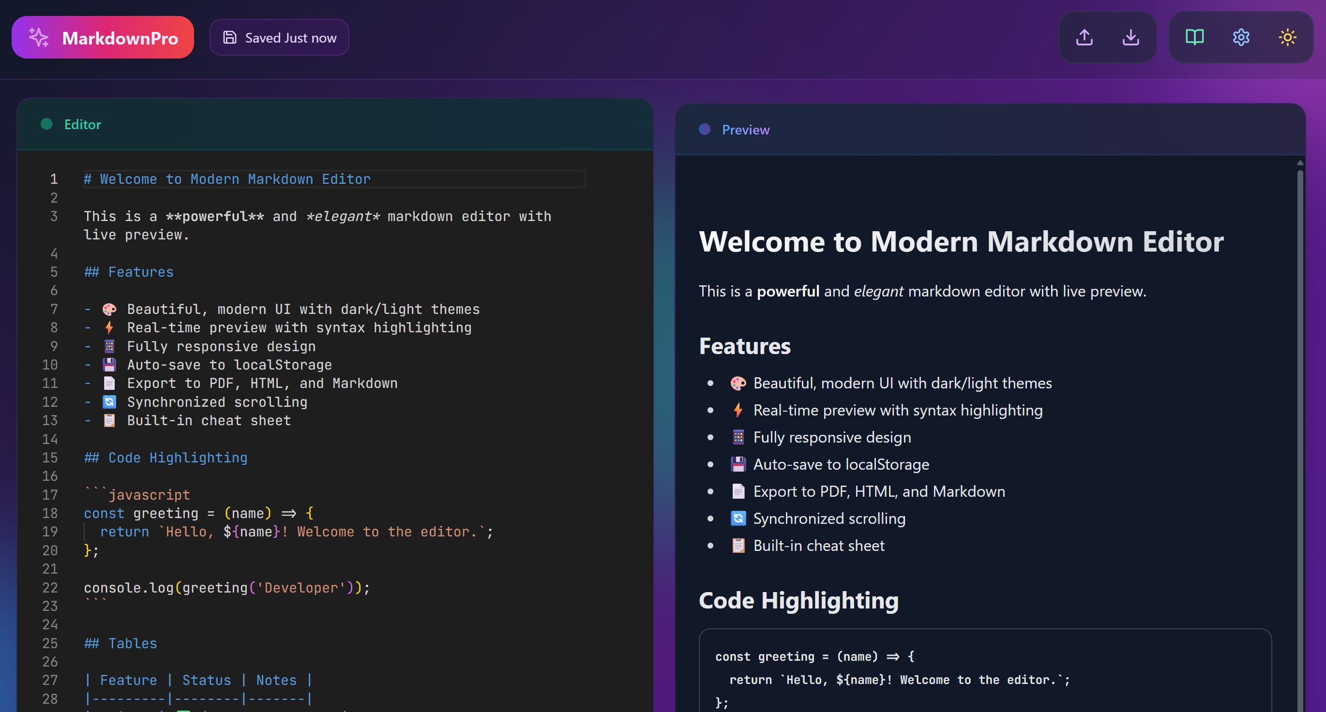Click the MarkdownPro brand button

pyautogui.click(x=103, y=37)
